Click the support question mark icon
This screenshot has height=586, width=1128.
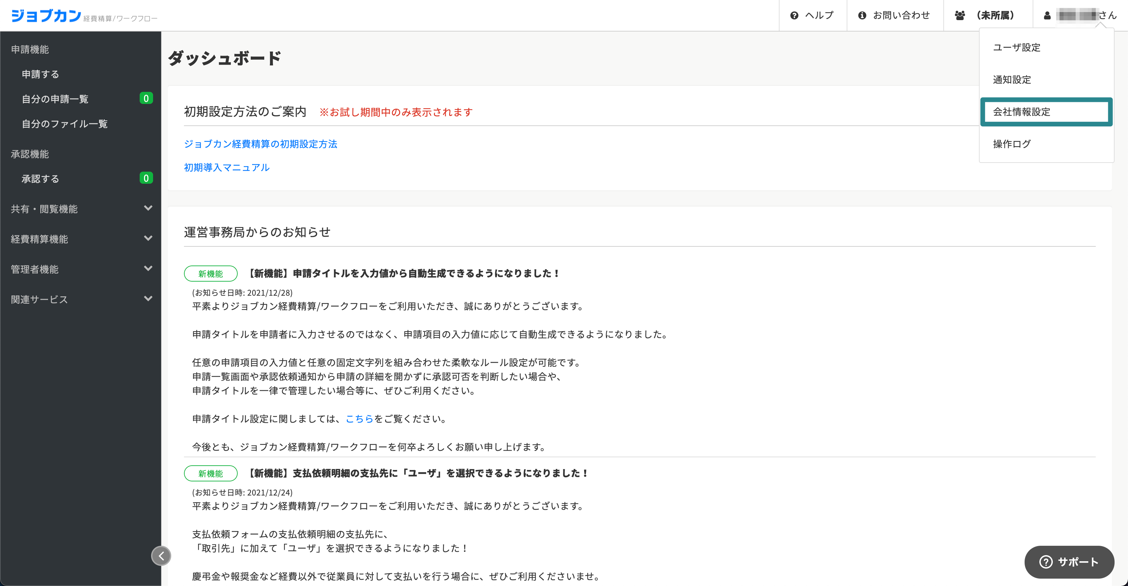pos(1046,562)
